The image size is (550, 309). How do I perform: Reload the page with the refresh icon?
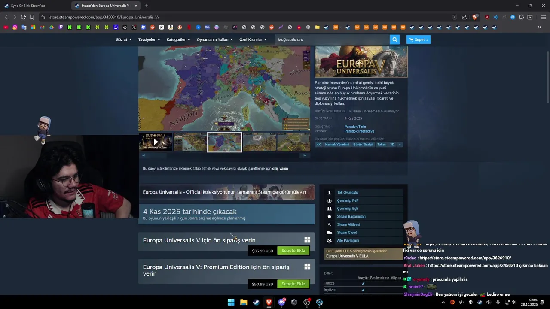pyautogui.click(x=23, y=17)
